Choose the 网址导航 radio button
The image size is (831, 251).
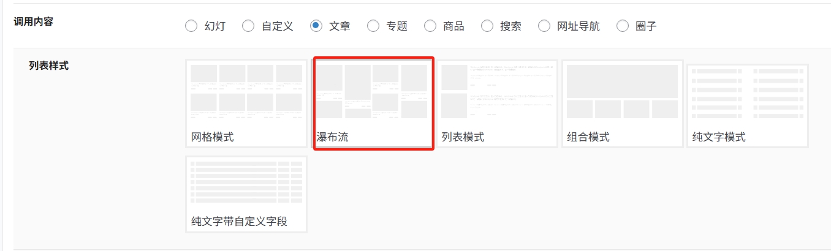(544, 26)
